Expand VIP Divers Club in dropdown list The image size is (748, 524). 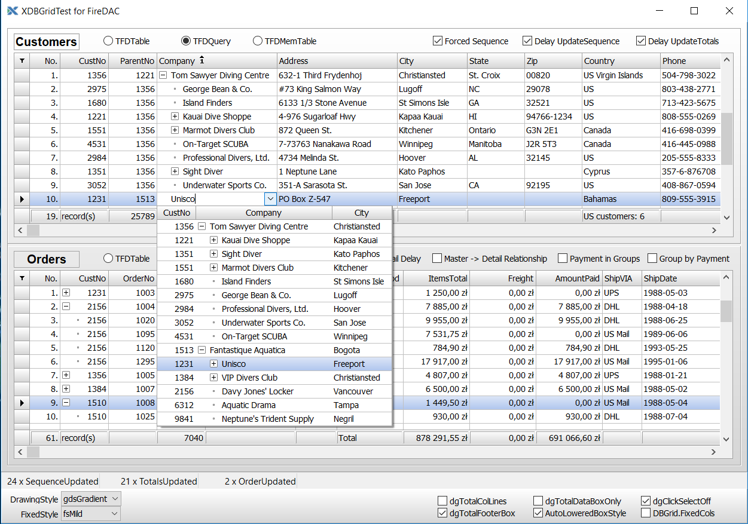[x=214, y=378]
